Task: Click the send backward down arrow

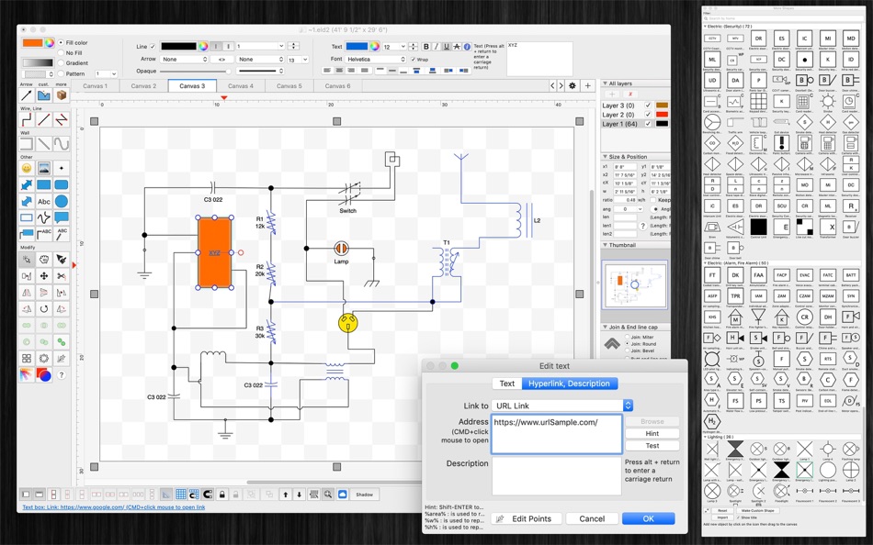Action: pos(299,494)
